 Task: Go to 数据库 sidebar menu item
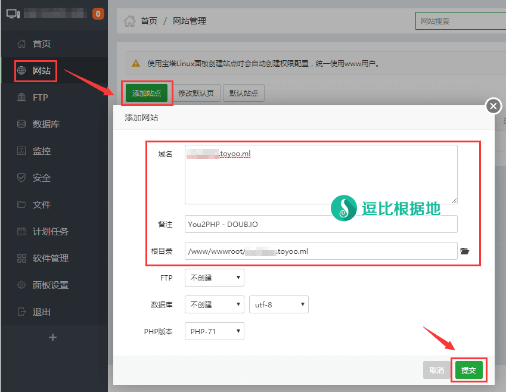point(46,125)
